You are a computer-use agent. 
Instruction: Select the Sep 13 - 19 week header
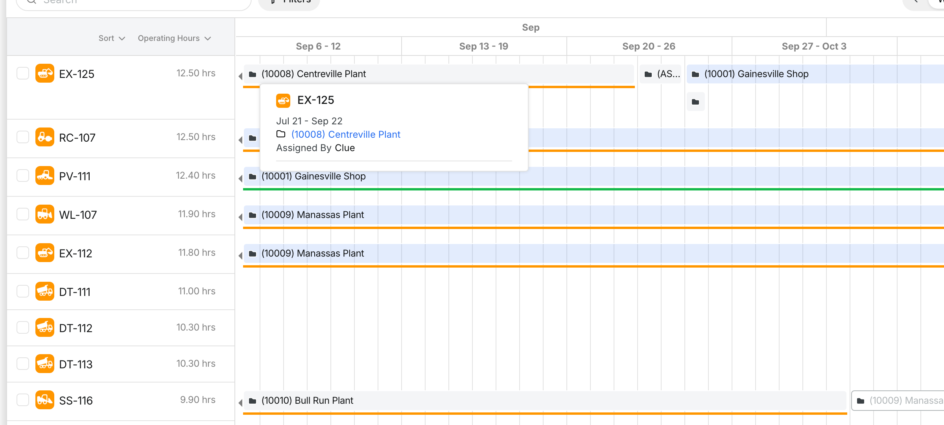point(484,46)
